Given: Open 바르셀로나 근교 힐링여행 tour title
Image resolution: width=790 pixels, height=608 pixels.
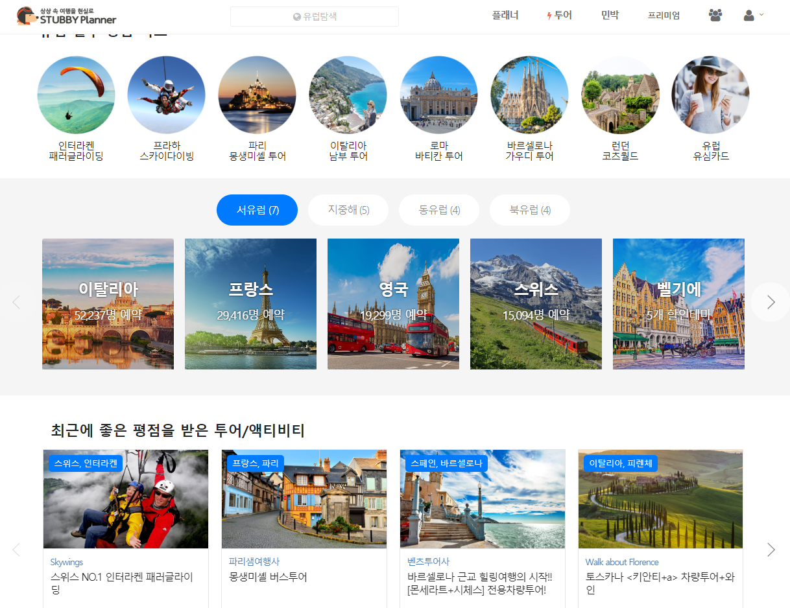Looking at the screenshot, I should point(480,583).
